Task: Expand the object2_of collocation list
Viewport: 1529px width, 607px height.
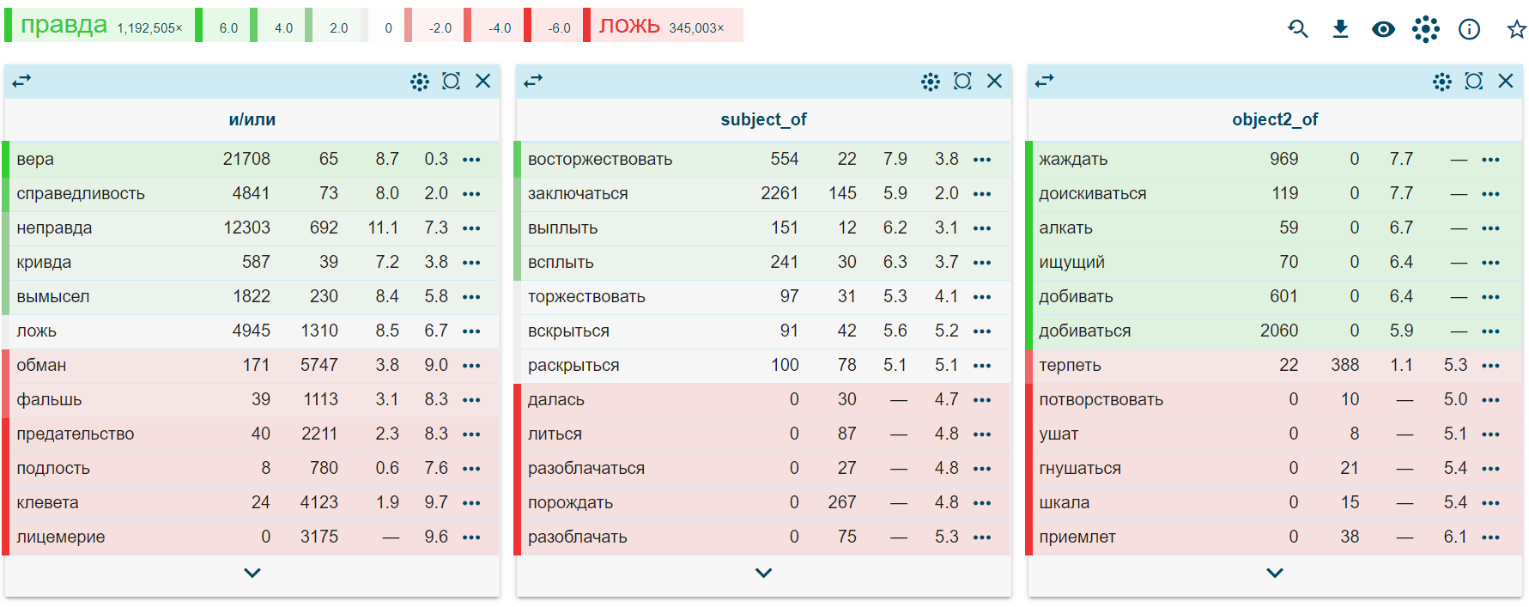Action: click(x=1275, y=573)
